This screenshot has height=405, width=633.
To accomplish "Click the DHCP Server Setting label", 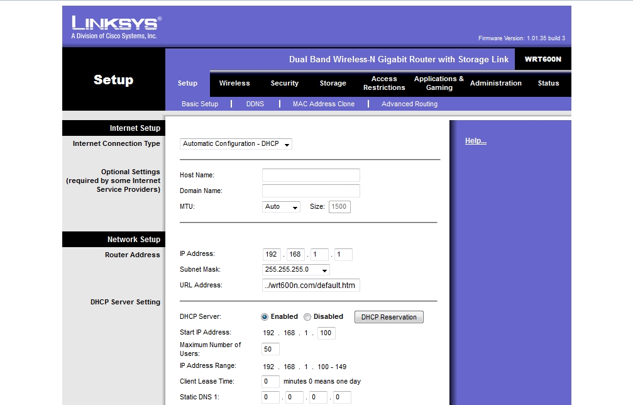I will click(125, 302).
